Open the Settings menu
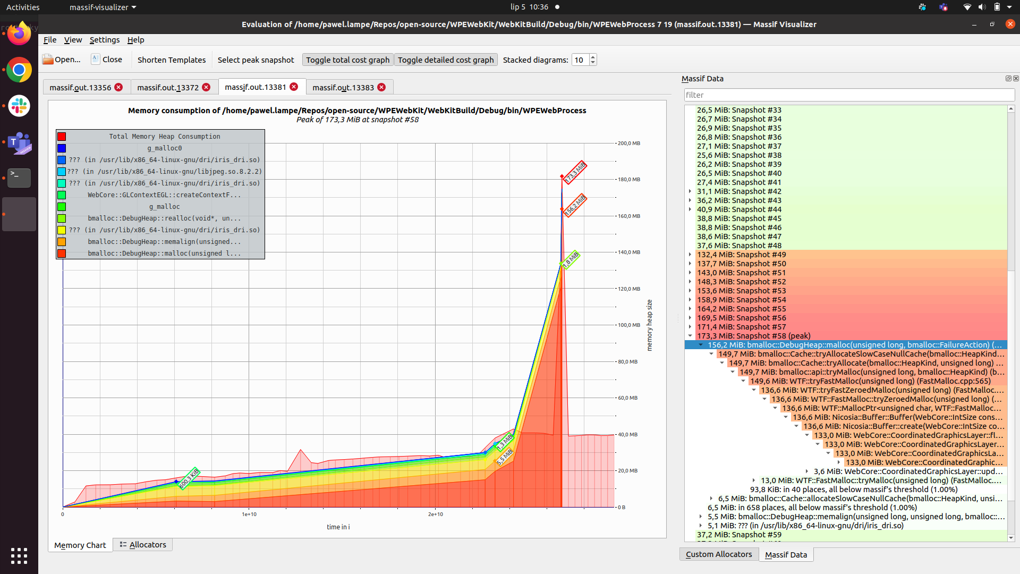 (104, 40)
